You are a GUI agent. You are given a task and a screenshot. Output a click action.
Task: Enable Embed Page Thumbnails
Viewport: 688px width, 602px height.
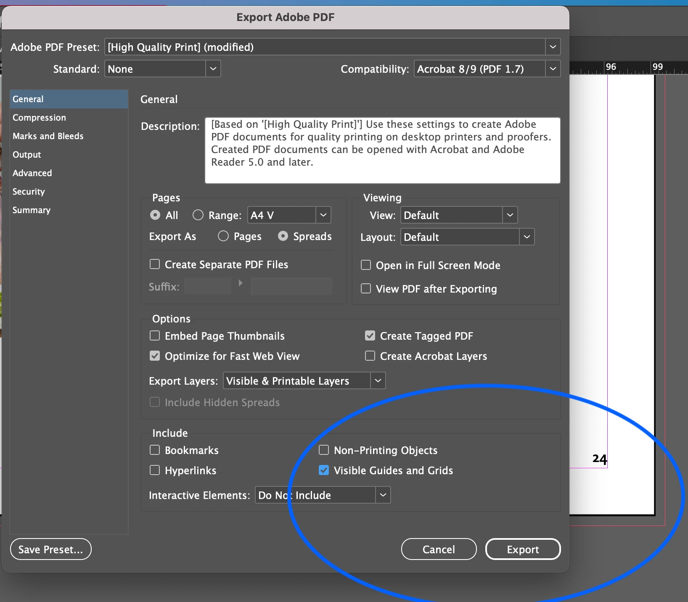click(155, 335)
